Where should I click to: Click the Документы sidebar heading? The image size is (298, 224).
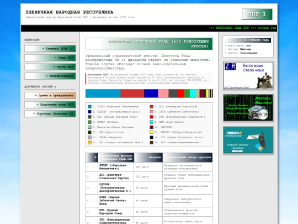click(40, 87)
